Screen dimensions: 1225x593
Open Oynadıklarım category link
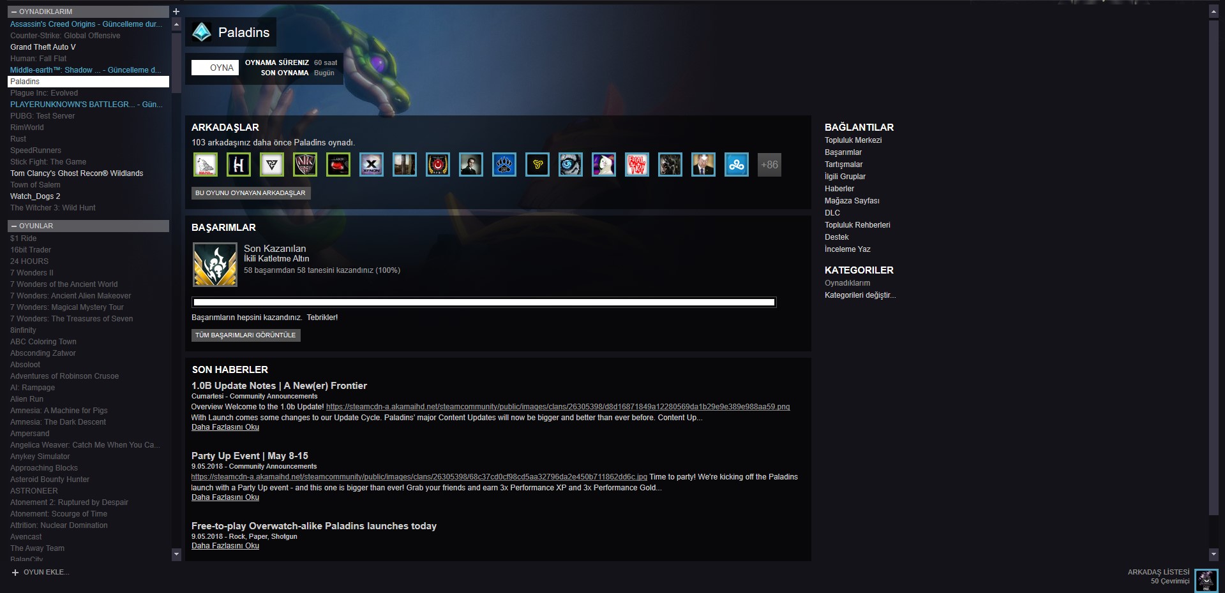[x=847, y=283]
